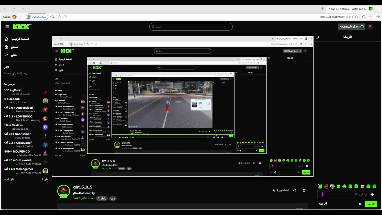Open the hamburger sidebar menu
This screenshot has height=215, width=382.
7,27
